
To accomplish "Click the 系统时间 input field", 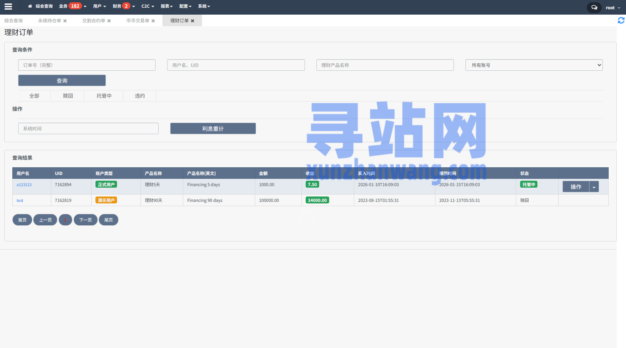I will [x=88, y=128].
